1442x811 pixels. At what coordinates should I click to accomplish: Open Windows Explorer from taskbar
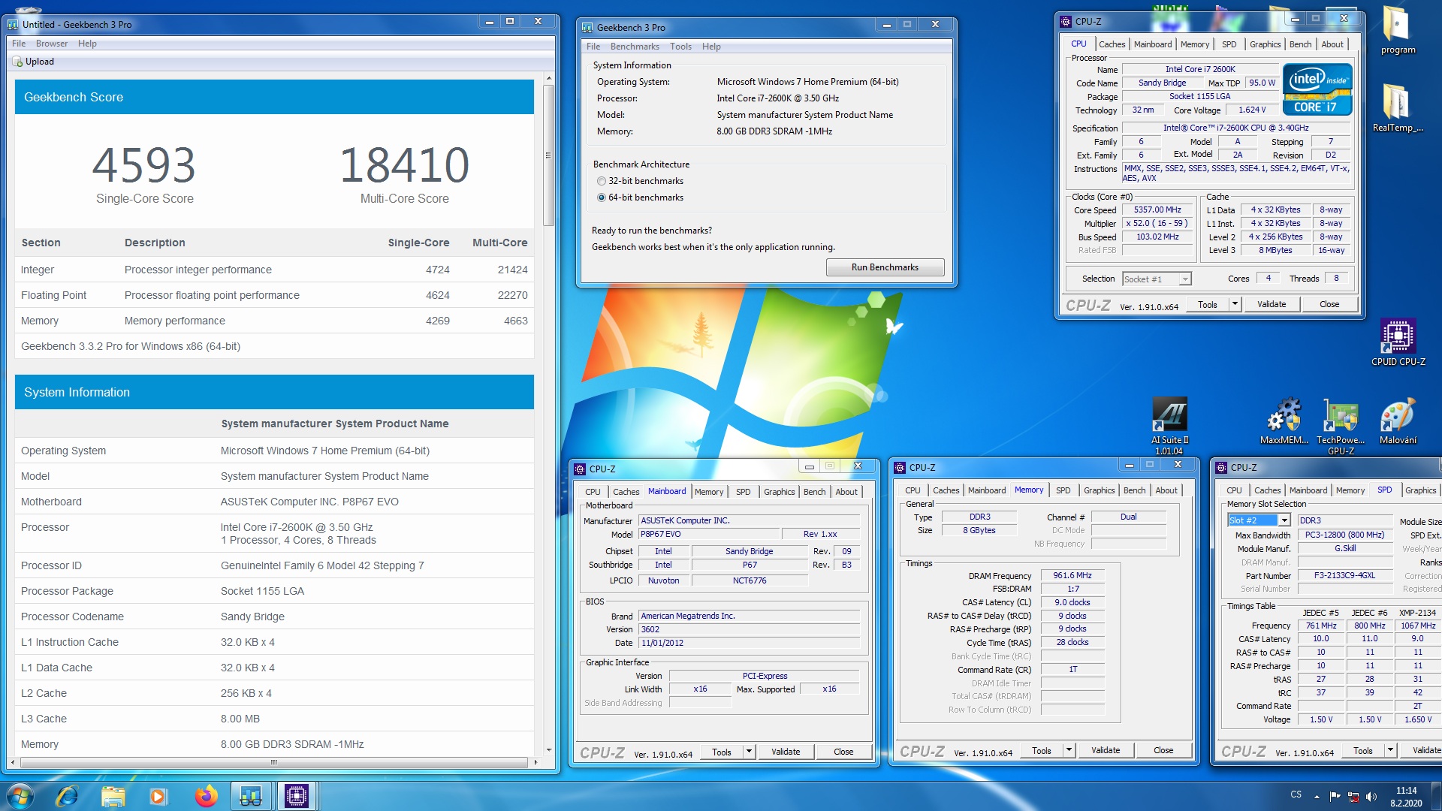(113, 796)
